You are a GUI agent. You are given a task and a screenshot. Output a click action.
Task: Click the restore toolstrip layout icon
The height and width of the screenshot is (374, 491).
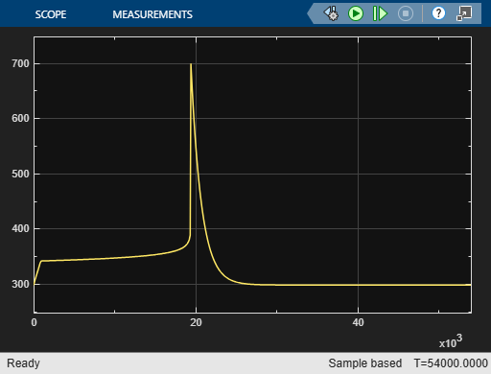pos(464,13)
